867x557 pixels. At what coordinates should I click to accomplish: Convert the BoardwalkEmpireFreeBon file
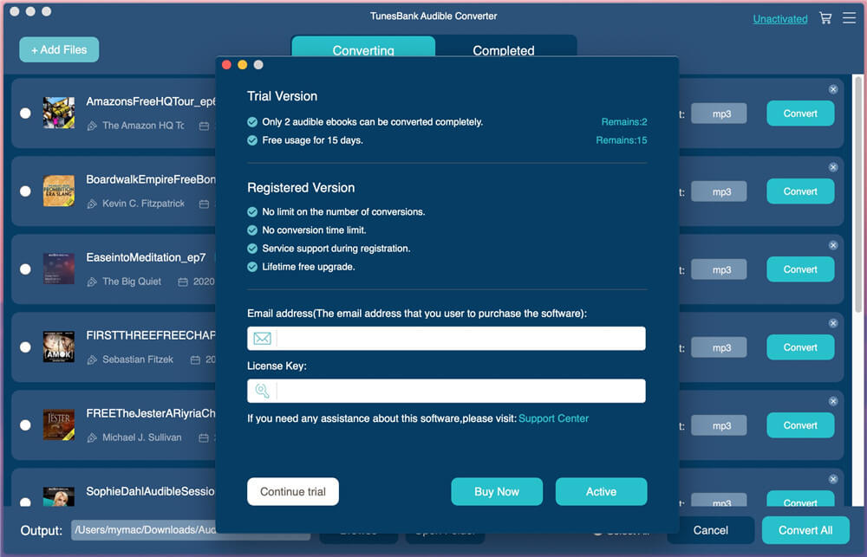pyautogui.click(x=800, y=191)
